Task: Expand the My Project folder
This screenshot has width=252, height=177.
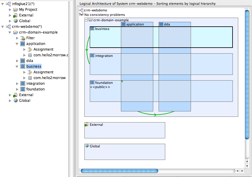Action: [10, 10]
